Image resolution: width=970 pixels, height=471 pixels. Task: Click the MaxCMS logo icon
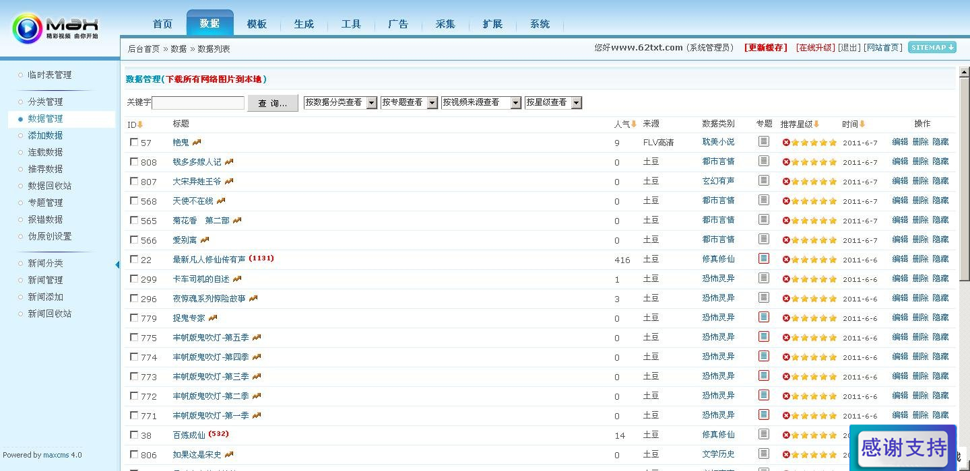point(27,28)
